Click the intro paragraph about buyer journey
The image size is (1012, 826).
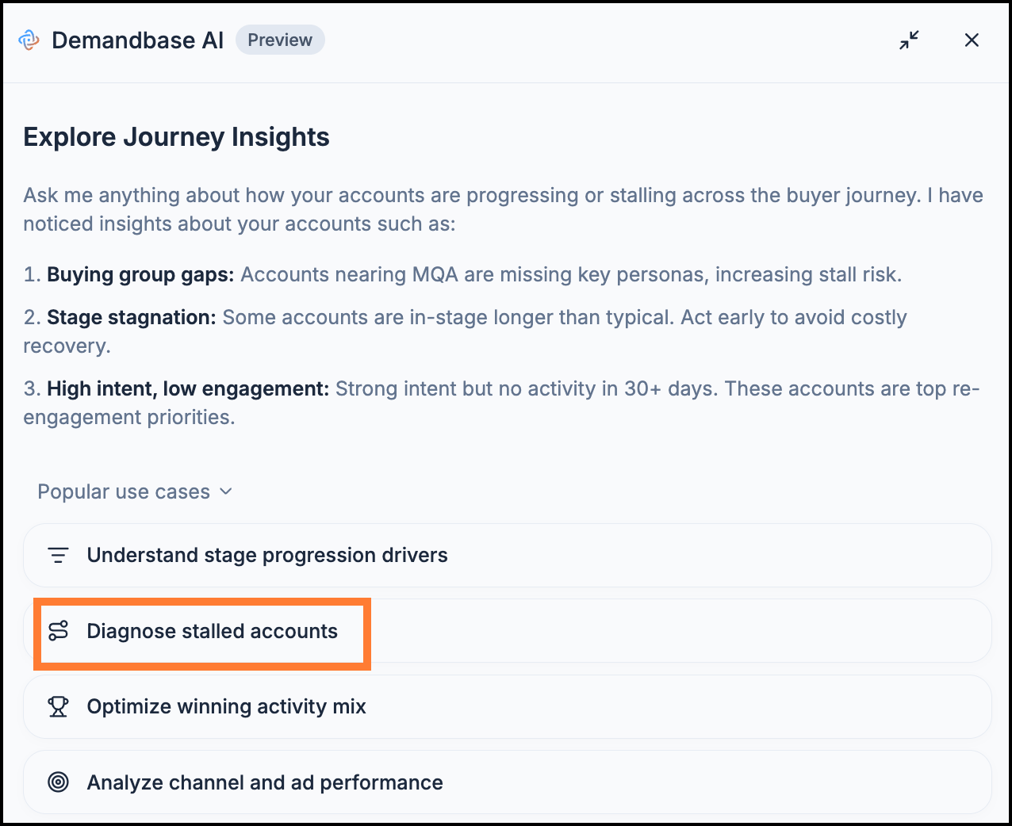(503, 209)
